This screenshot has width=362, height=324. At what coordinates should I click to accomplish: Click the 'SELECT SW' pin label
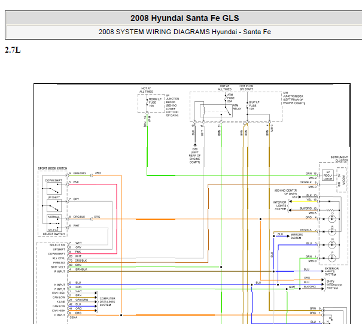tap(57, 245)
